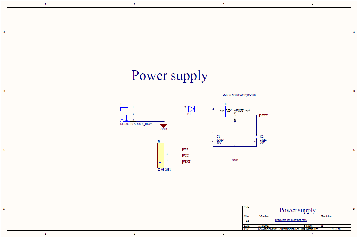
Task: Select the J3 three-pin header symbol
Action: 160,156
